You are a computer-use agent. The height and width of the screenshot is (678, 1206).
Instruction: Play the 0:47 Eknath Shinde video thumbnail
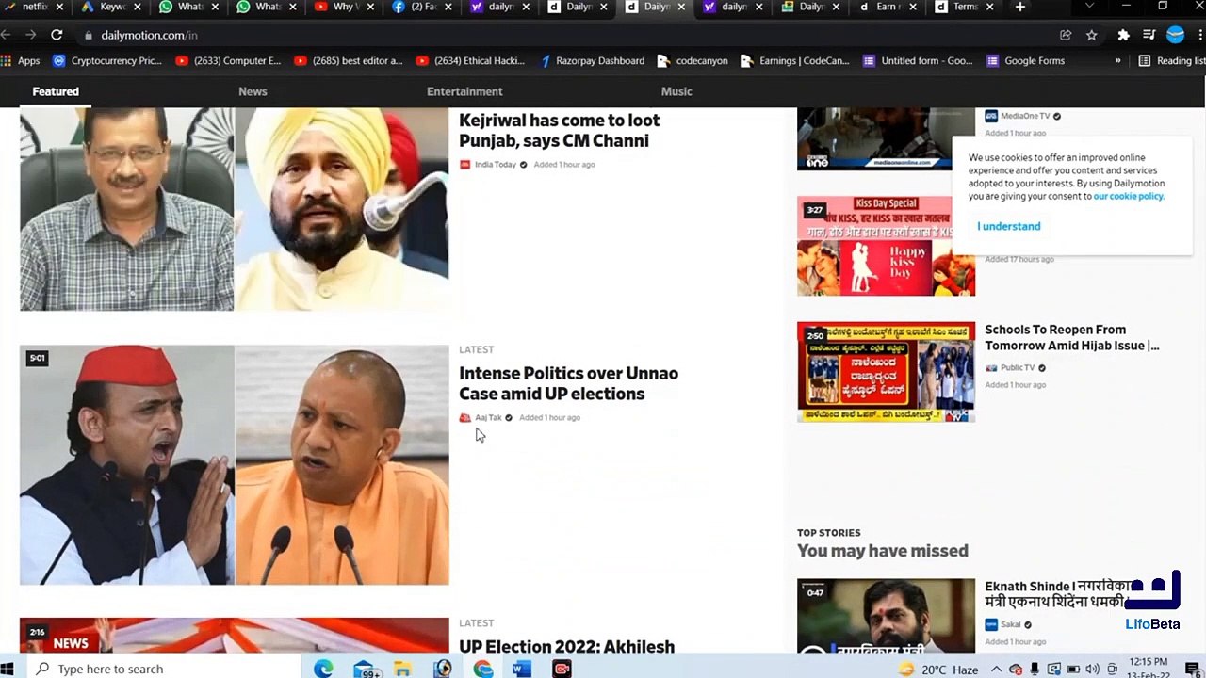pos(886,616)
